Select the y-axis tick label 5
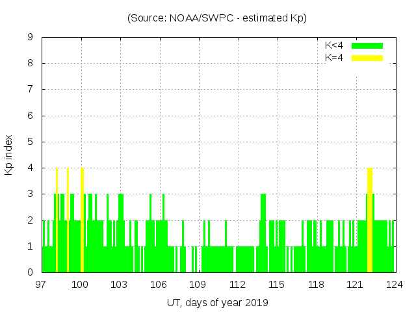 coord(30,142)
